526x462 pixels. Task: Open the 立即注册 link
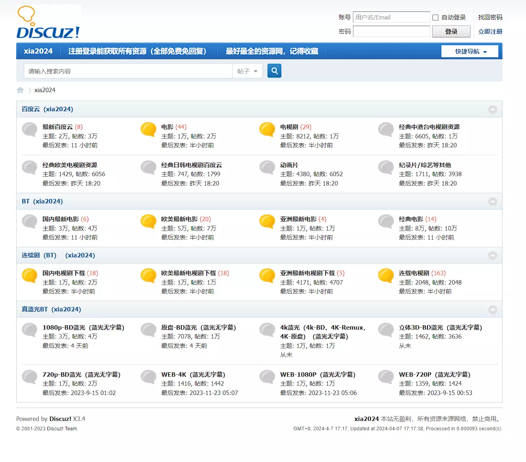490,32
